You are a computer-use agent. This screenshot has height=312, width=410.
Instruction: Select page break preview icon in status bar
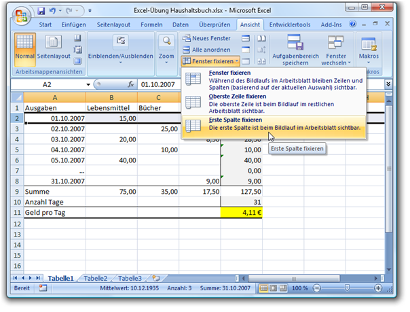[282, 288]
